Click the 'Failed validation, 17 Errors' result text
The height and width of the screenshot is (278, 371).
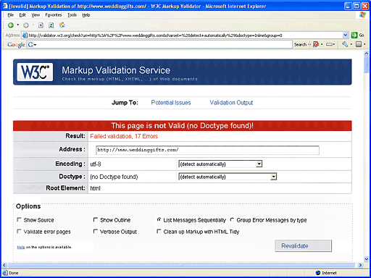(124, 136)
